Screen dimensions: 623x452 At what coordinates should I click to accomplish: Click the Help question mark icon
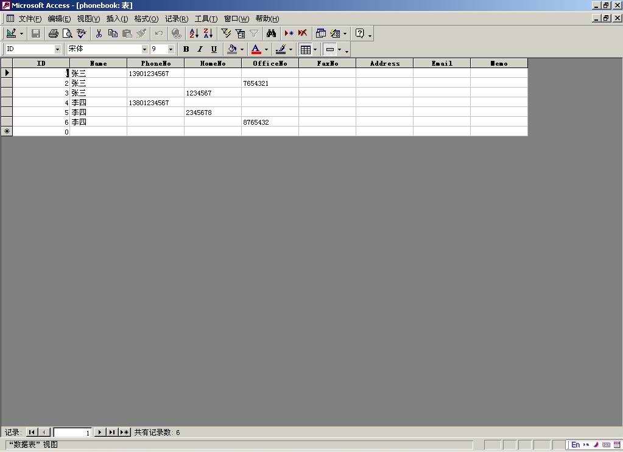(x=360, y=33)
